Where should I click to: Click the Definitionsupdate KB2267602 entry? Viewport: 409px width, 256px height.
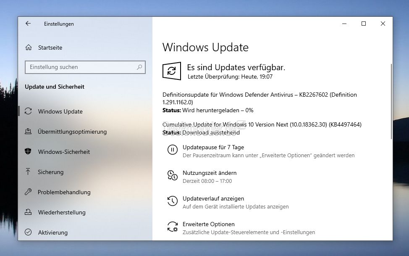click(260, 98)
